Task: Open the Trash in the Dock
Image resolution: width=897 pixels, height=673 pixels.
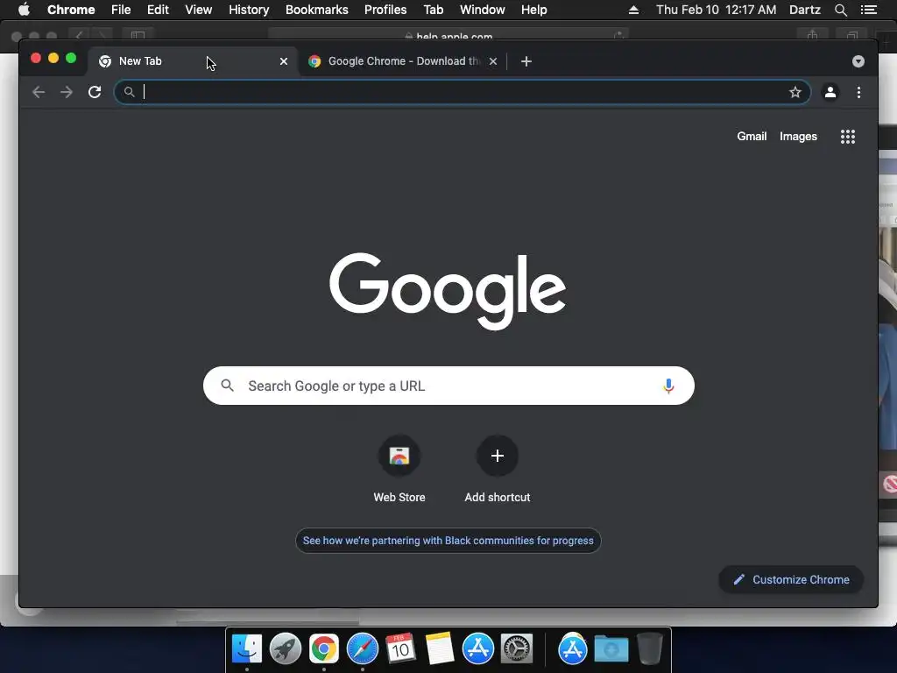Action: (649, 649)
